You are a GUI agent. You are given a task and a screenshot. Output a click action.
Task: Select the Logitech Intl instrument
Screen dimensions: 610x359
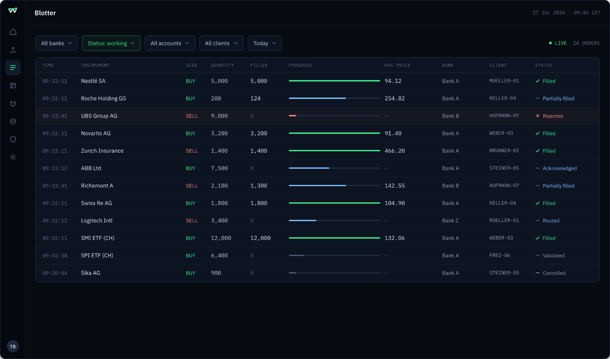[97, 220]
